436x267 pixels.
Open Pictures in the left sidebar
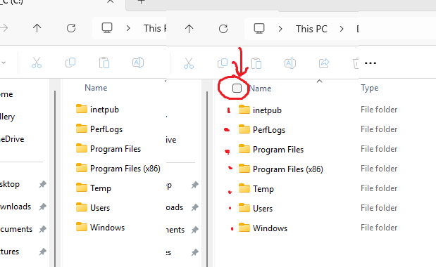pyautogui.click(x=9, y=252)
